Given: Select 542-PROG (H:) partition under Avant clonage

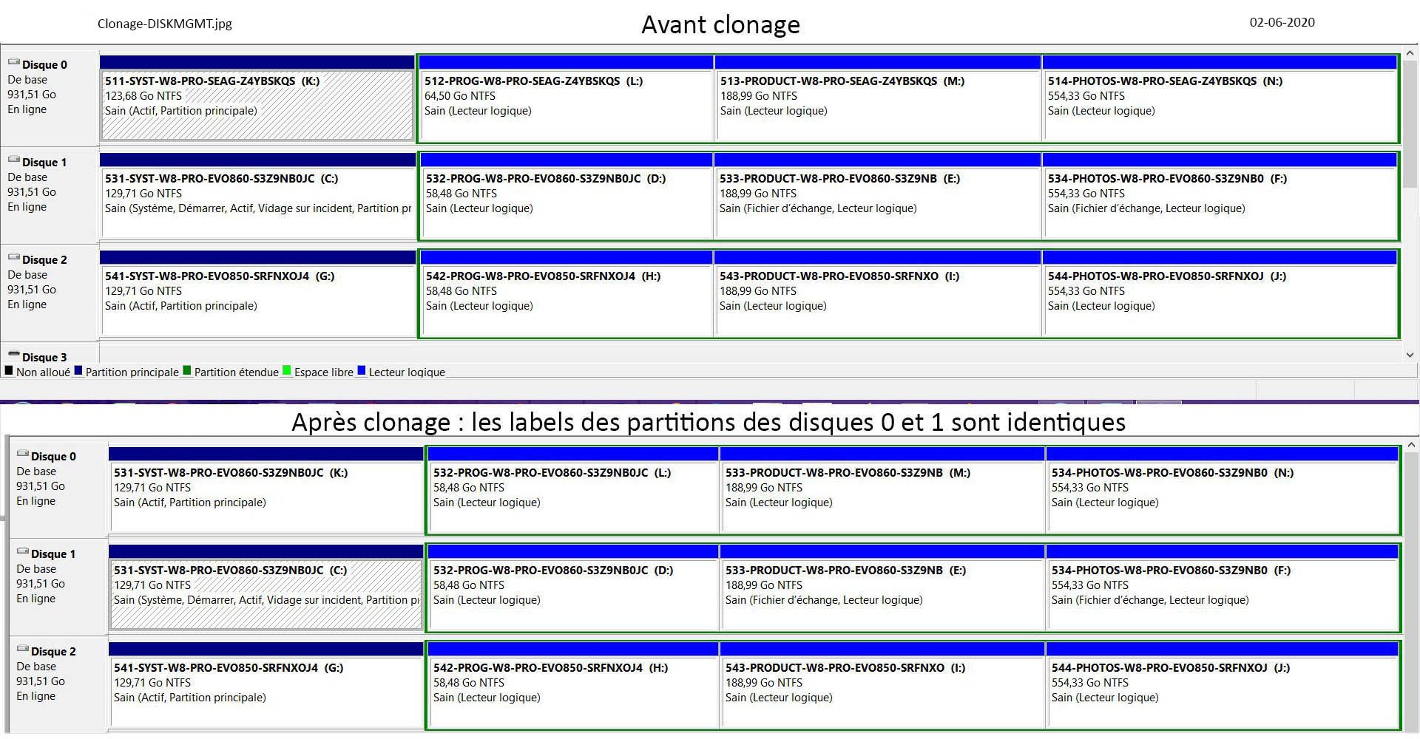Looking at the screenshot, I should [567, 293].
